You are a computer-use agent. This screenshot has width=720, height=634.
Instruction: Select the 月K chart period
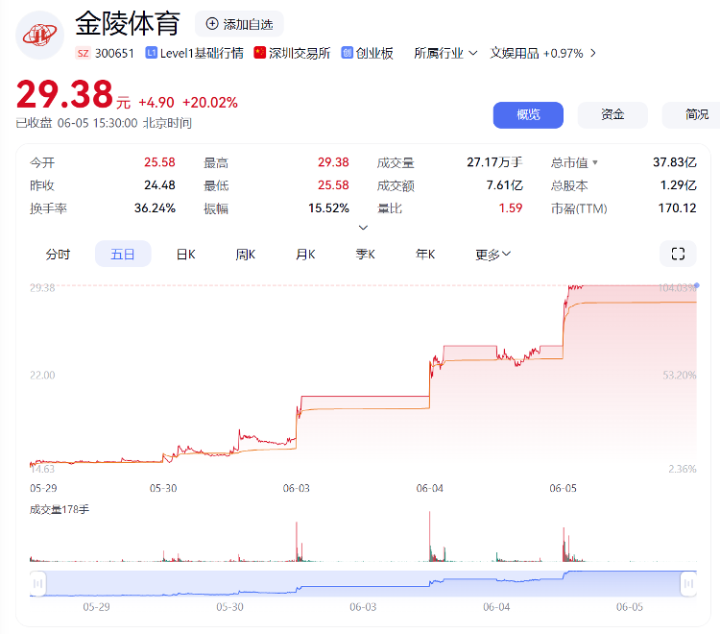[305, 254]
